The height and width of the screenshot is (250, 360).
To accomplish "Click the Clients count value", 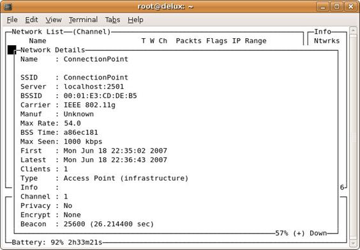I will click(x=66, y=169).
